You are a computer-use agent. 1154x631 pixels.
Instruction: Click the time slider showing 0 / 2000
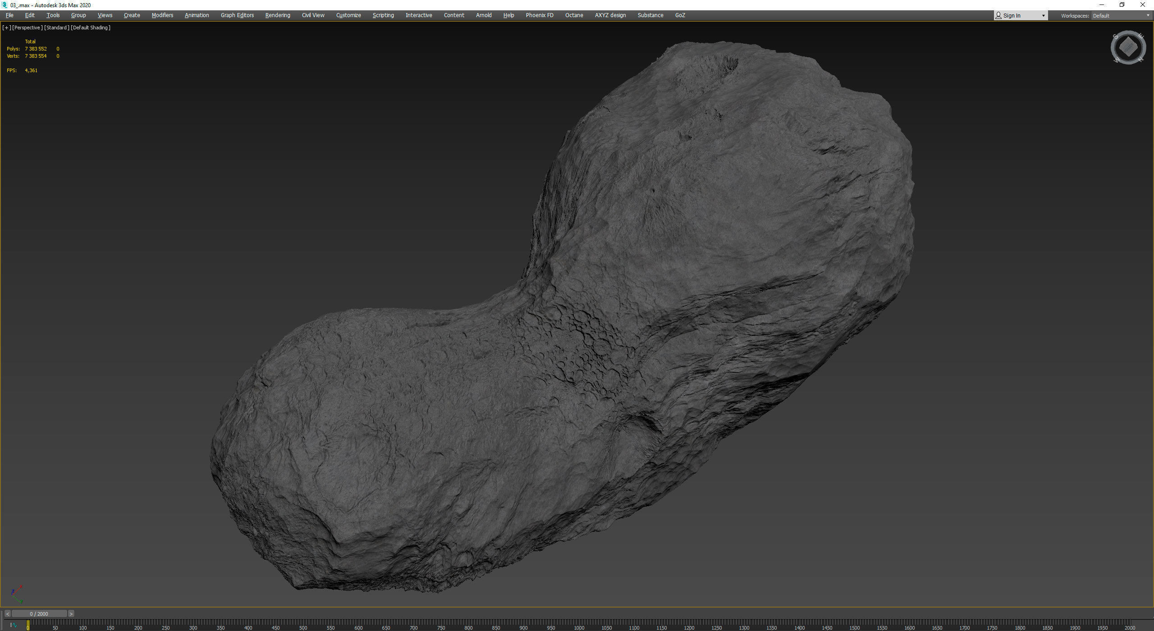click(39, 614)
